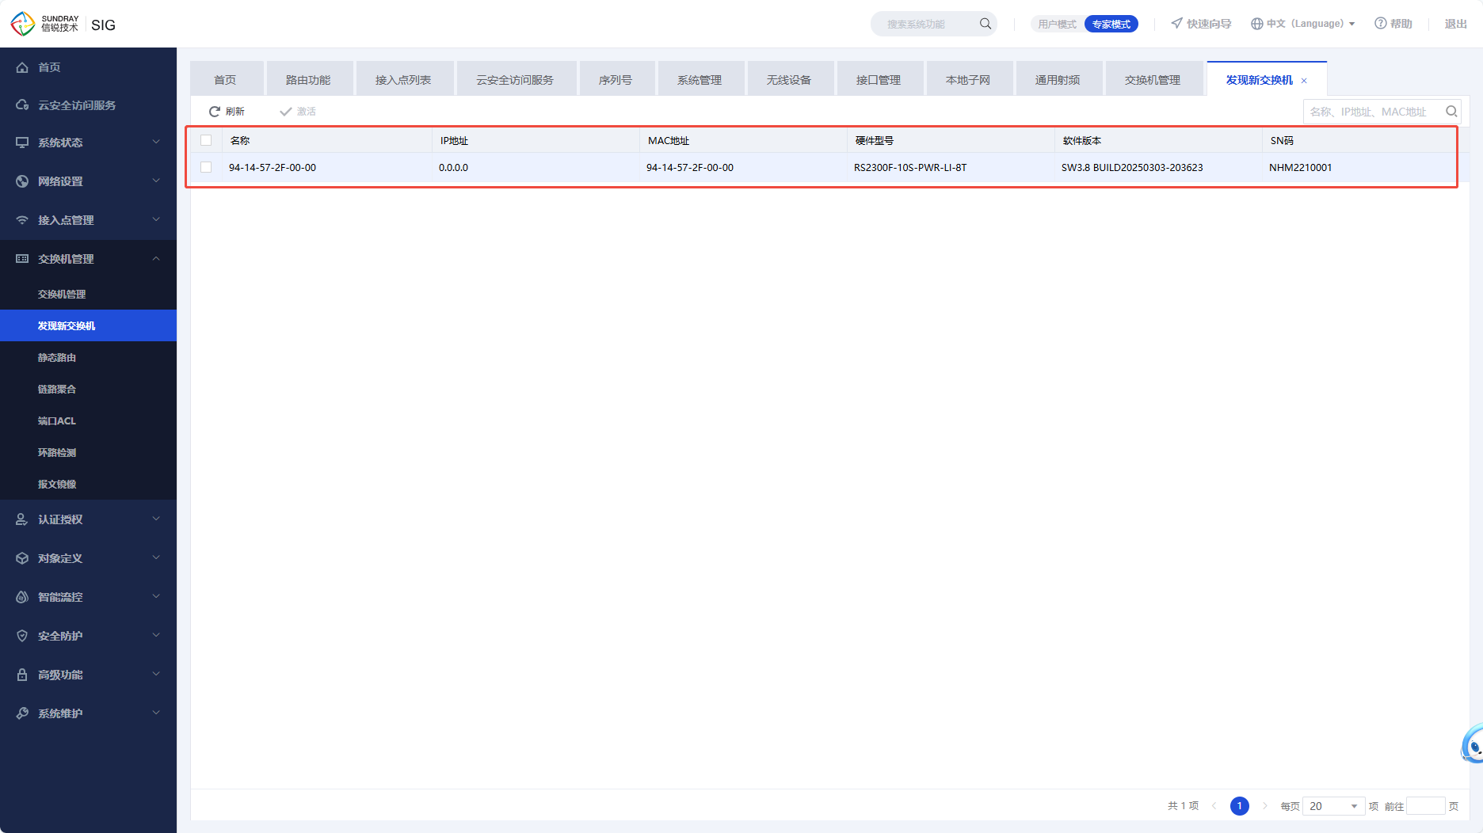The height and width of the screenshot is (833, 1483).
Task: Switch to the 序列号 tab
Action: (x=616, y=79)
